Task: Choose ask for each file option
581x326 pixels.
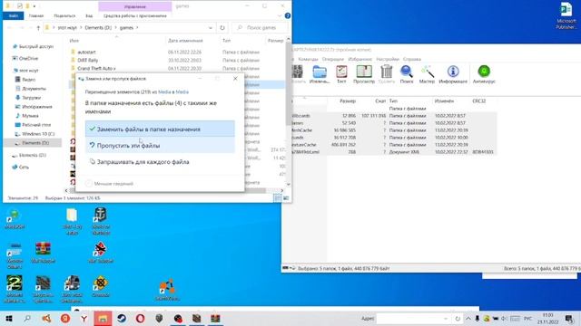Action: coord(160,161)
